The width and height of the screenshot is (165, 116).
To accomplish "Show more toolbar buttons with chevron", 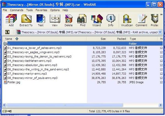I will 161,14.
